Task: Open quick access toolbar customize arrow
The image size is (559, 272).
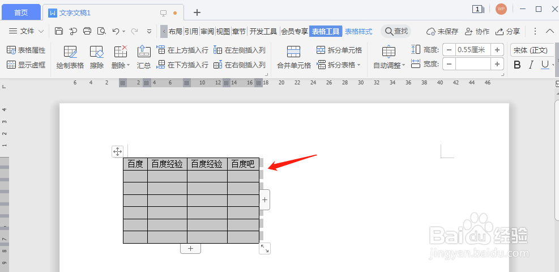Action: [150, 31]
